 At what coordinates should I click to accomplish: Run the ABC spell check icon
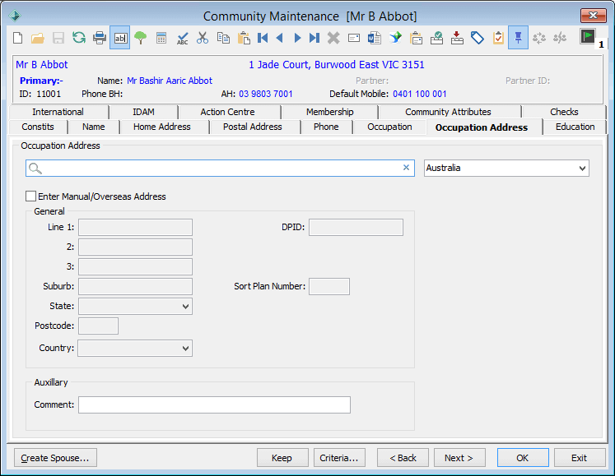tap(182, 38)
